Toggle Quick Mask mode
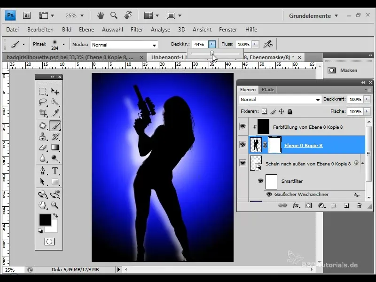This screenshot has height=282, width=376. 49,242
